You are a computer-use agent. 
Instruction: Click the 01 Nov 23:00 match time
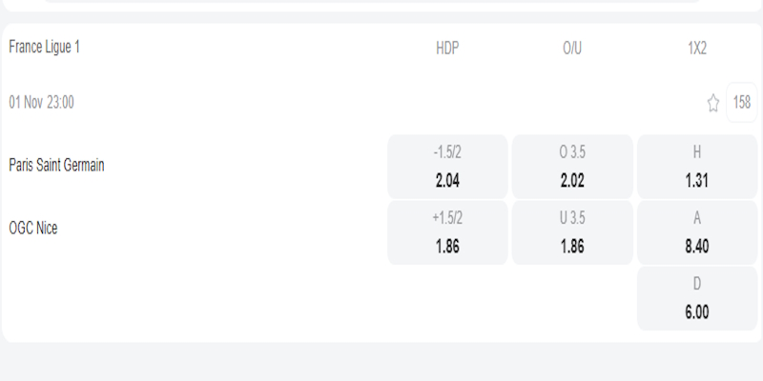42,103
